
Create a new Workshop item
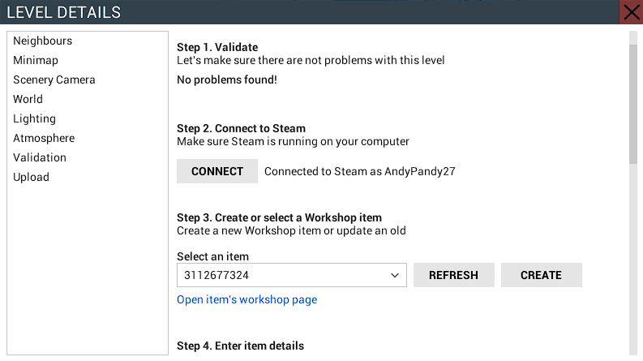click(541, 275)
